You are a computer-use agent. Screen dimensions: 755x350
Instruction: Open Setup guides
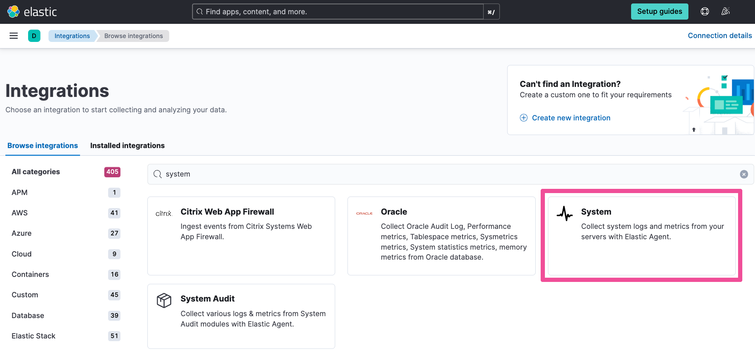[660, 12]
